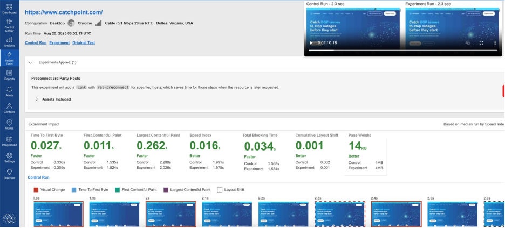Click the Largest Contentful Paint 0.262 value
This screenshot has height=228, width=505.
[x=152, y=146]
